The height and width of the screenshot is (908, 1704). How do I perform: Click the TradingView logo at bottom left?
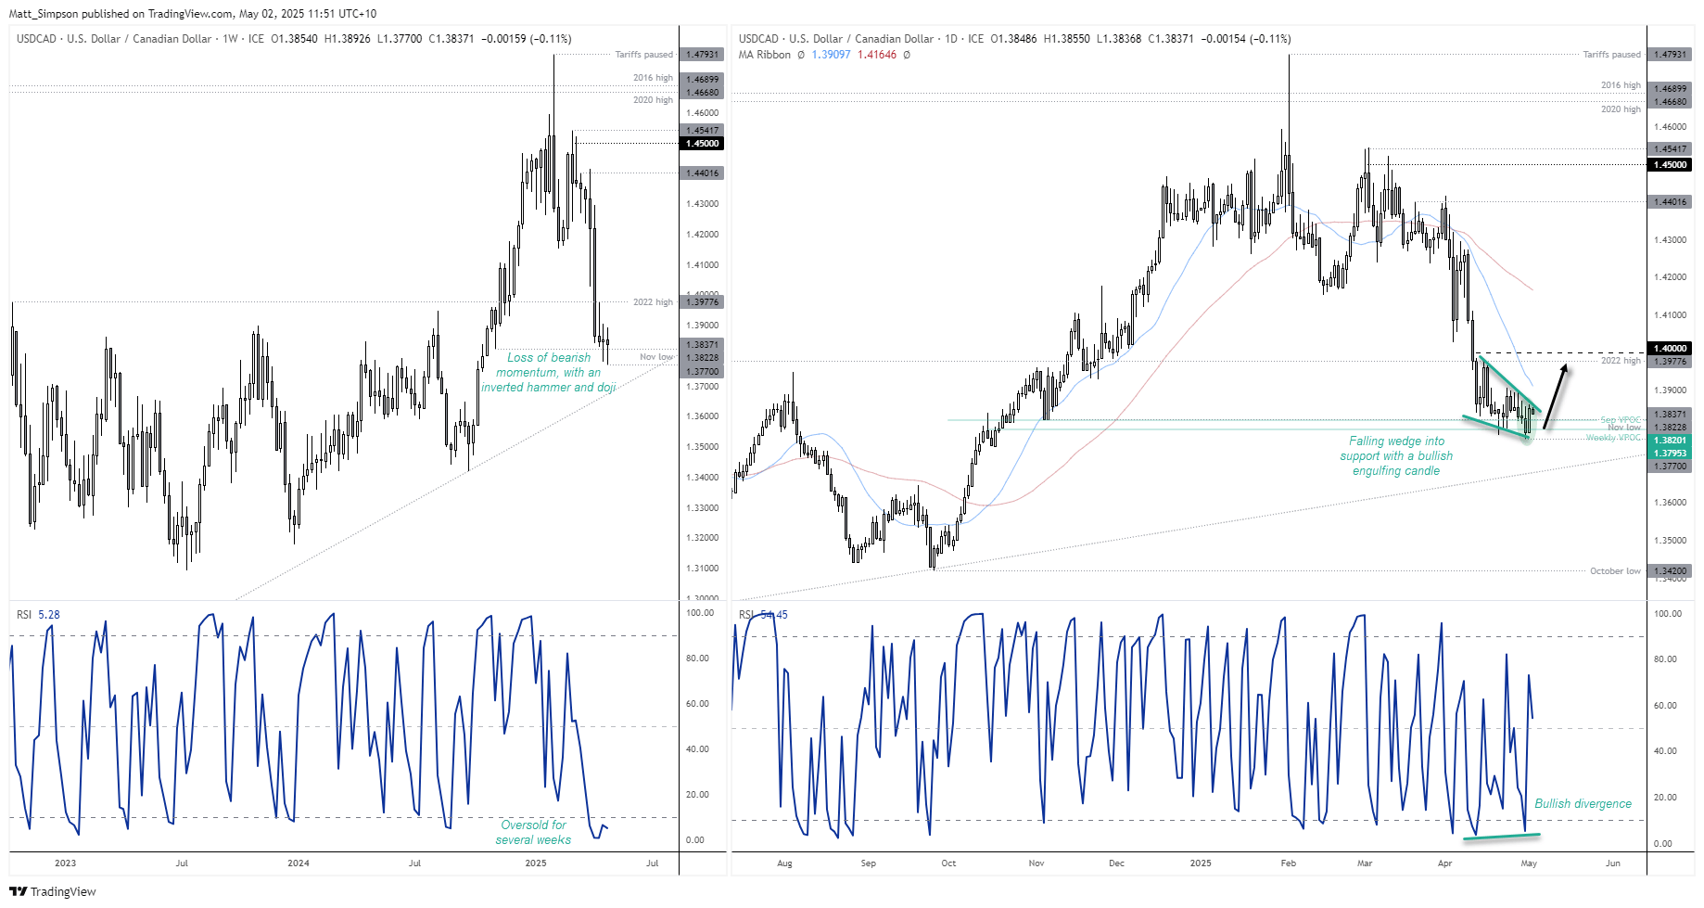[53, 891]
